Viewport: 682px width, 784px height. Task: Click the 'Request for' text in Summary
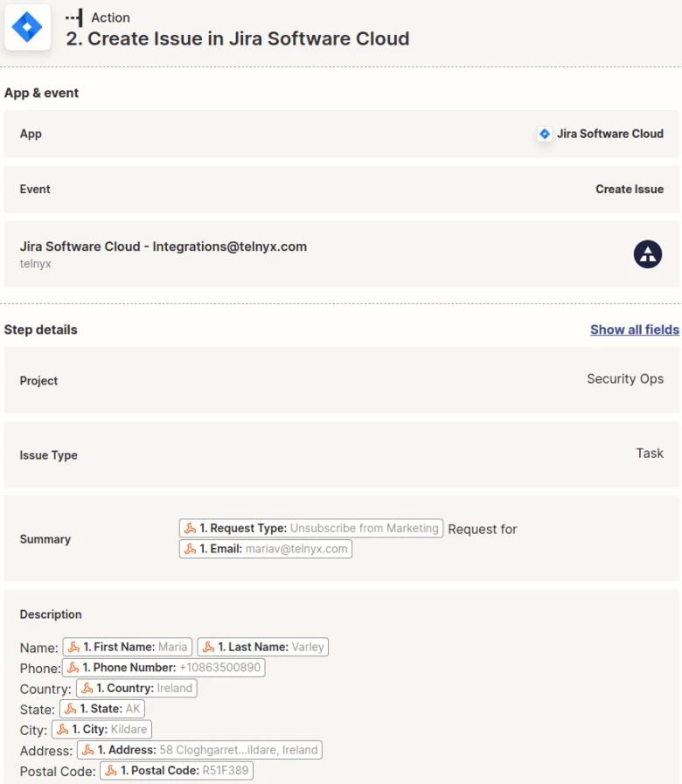(x=483, y=529)
